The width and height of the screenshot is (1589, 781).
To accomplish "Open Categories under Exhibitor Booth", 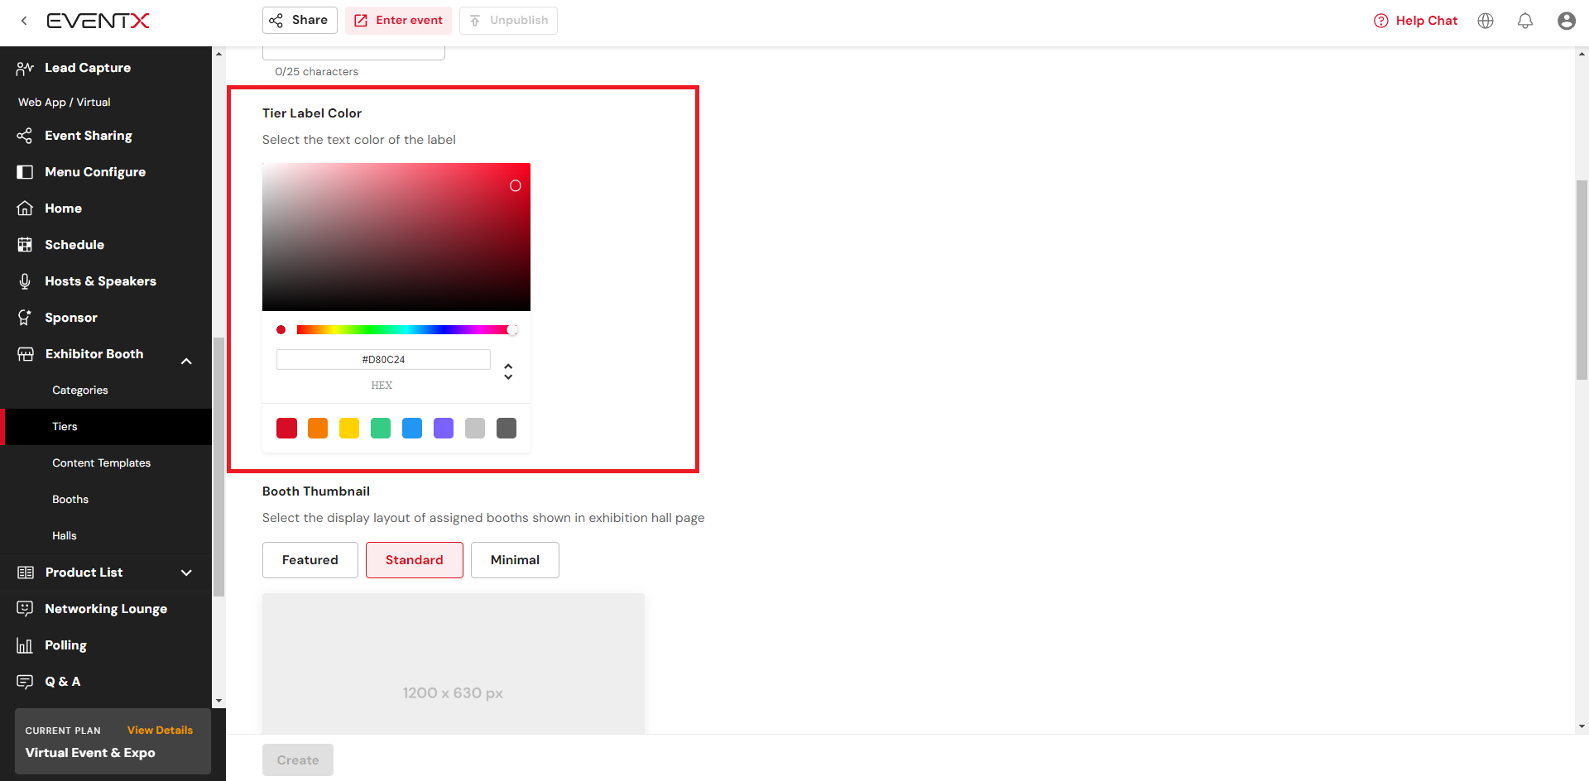I will [x=80, y=390].
